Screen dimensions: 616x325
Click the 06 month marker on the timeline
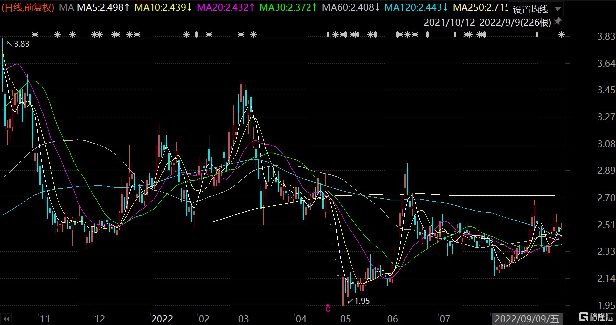[392, 319]
